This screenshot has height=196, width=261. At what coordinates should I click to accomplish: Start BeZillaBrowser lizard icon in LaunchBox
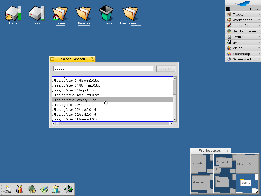[x=32, y=189]
